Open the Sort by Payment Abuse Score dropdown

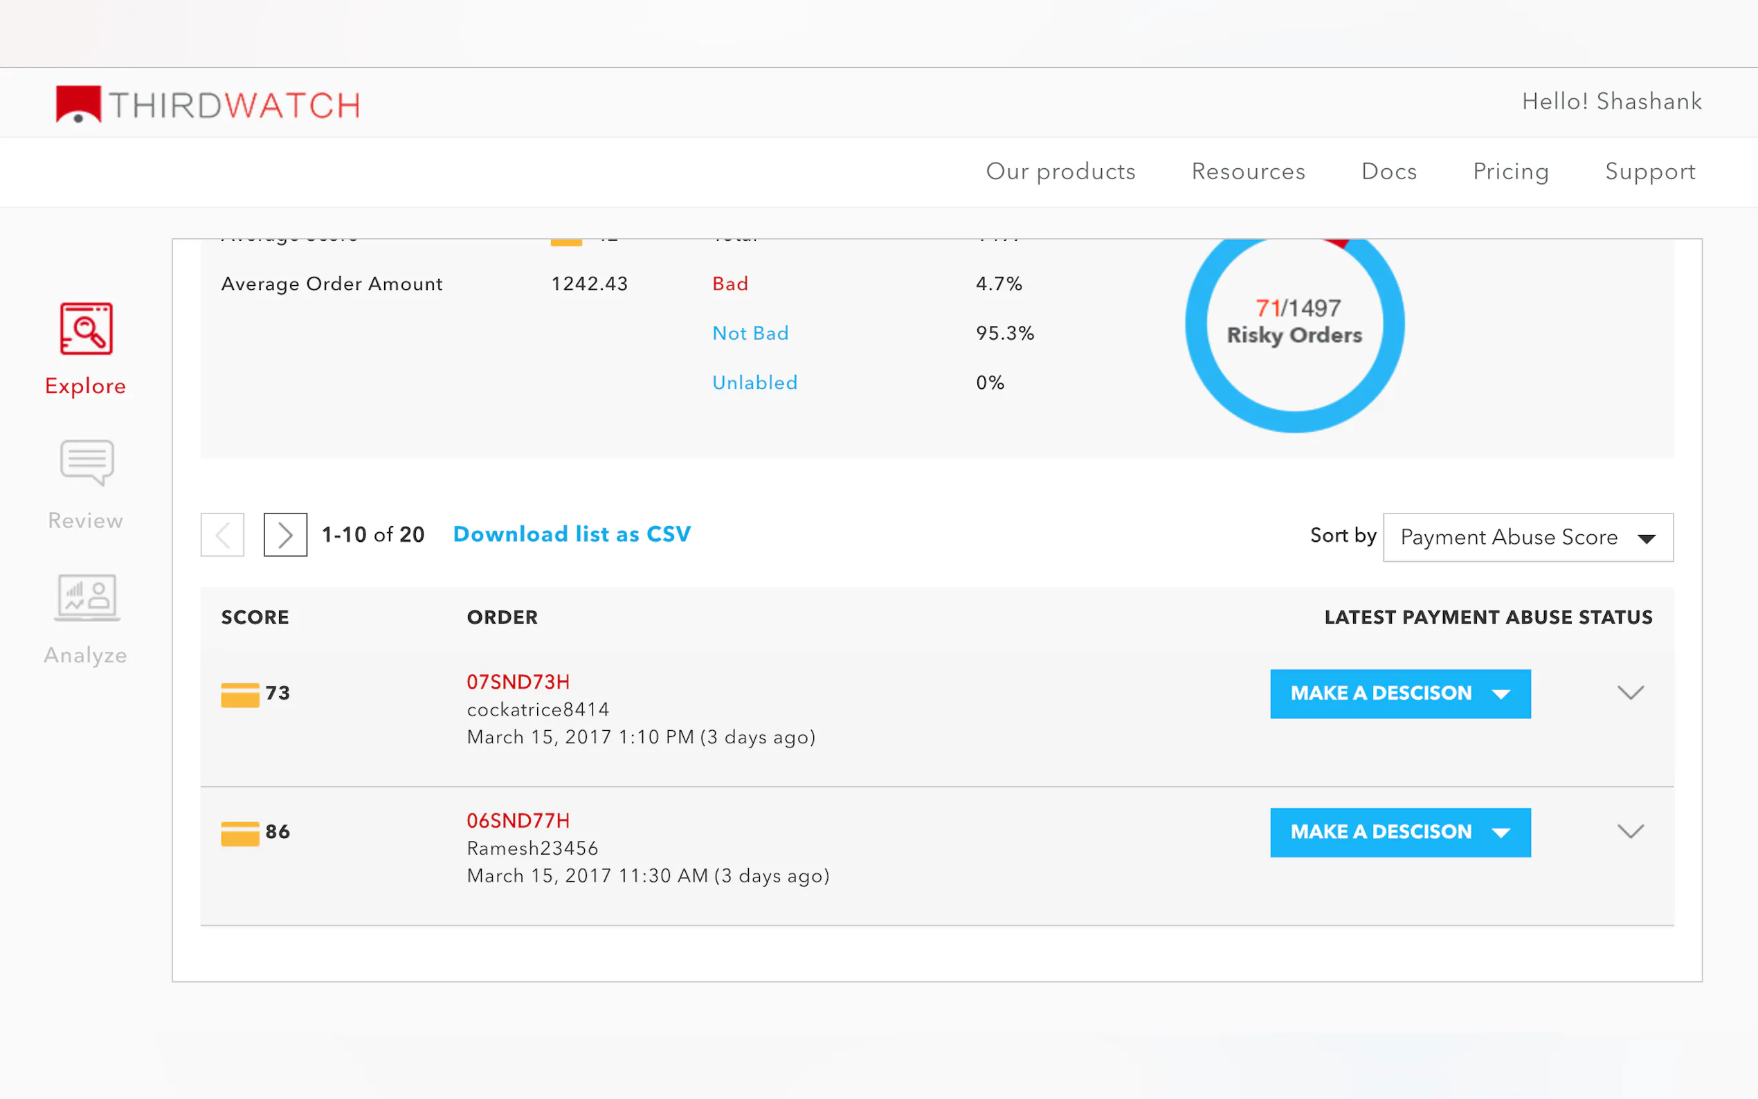1527,537
